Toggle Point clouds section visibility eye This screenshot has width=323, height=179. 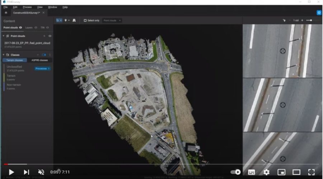(x=50, y=36)
